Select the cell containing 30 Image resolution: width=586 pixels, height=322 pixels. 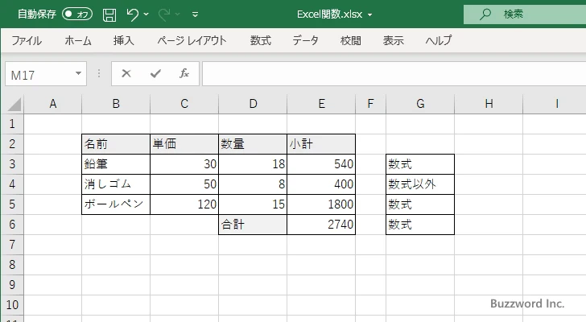[184, 164]
